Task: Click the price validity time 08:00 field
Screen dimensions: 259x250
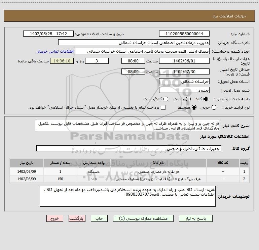Action: (133, 71)
